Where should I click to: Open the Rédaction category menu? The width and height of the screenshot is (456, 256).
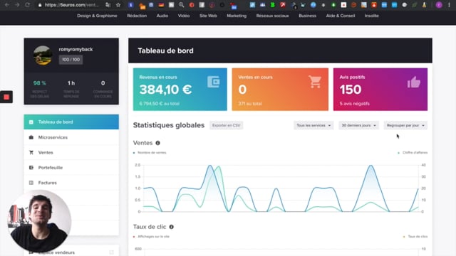137,16
